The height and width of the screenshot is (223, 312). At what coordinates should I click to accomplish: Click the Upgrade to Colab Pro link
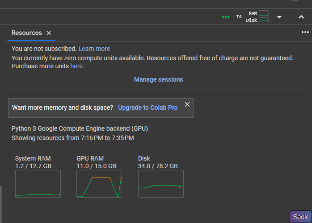pyautogui.click(x=148, y=107)
